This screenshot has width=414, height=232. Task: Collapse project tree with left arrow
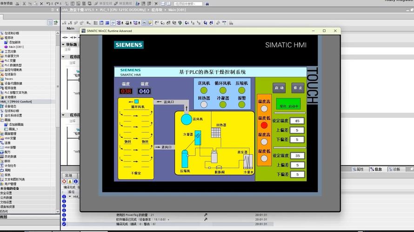click(57, 10)
